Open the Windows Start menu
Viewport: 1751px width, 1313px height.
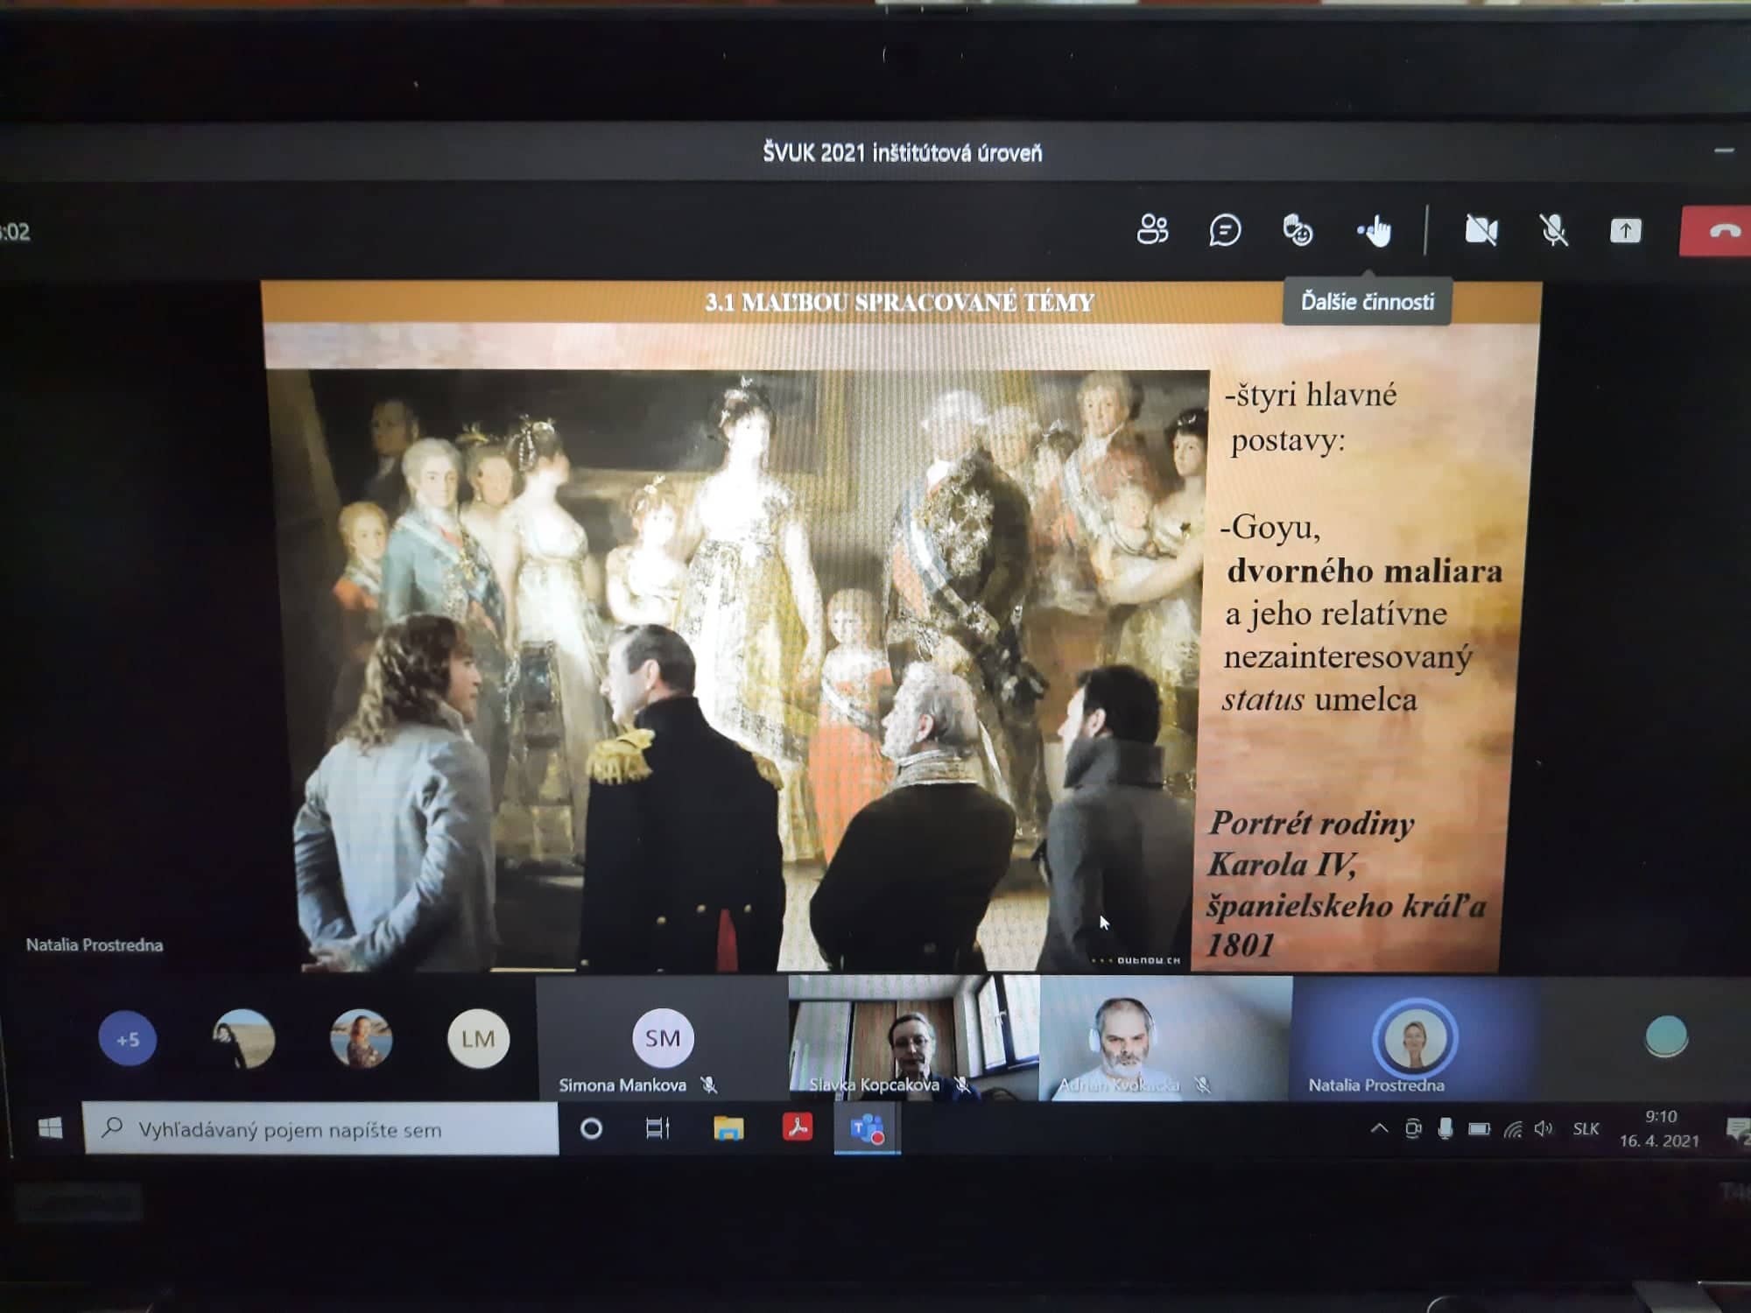(x=50, y=1128)
